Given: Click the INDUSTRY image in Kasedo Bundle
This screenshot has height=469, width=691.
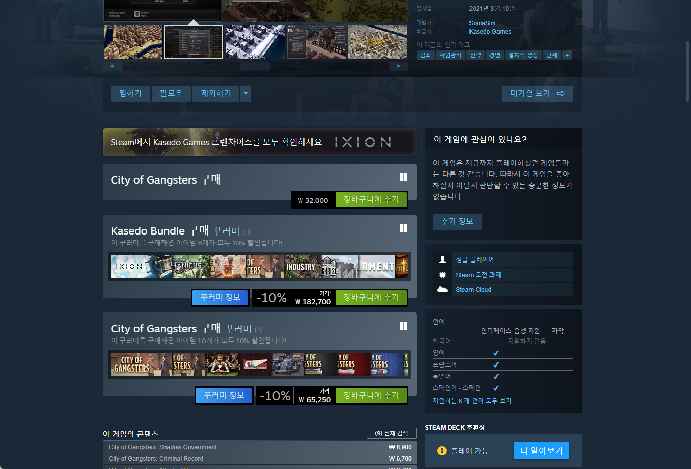Looking at the screenshot, I should coord(302,266).
